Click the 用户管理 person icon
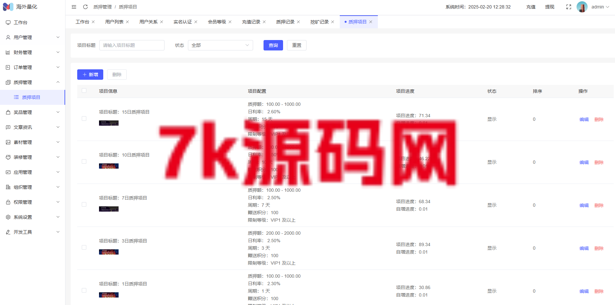The width and height of the screenshot is (615, 305). point(8,37)
